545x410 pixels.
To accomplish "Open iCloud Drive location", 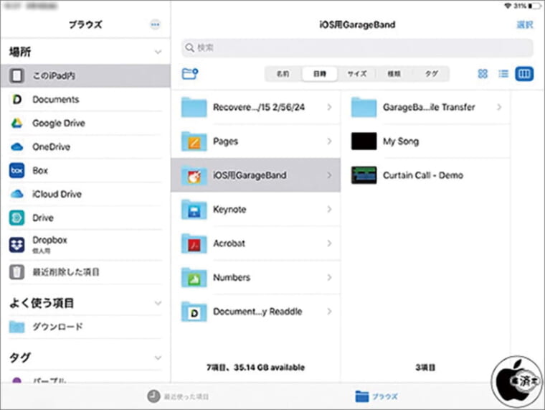I will [x=57, y=194].
